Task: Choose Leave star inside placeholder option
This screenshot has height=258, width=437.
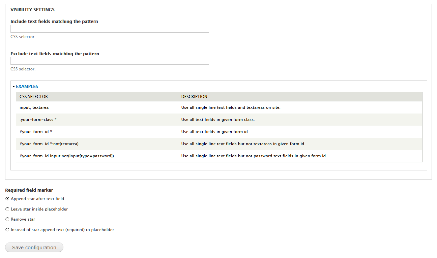Action: point(7,209)
